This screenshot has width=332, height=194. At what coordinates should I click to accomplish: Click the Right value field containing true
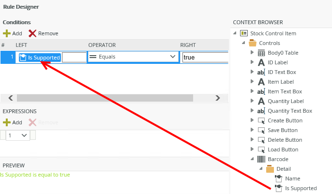pos(204,57)
